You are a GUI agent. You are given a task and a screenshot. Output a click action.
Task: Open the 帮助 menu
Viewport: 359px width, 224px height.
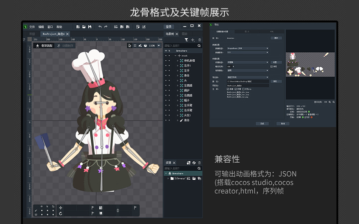click(x=59, y=27)
